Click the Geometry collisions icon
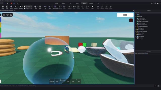 (20, 7)
